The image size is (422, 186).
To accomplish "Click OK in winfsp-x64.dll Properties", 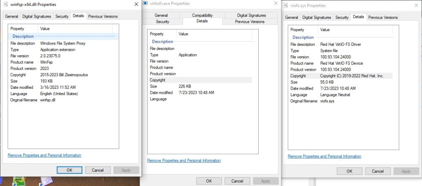I will [x=70, y=170].
